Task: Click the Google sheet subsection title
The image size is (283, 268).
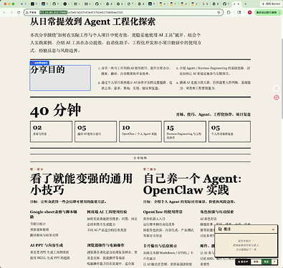Action: pyautogui.click(x=54, y=214)
